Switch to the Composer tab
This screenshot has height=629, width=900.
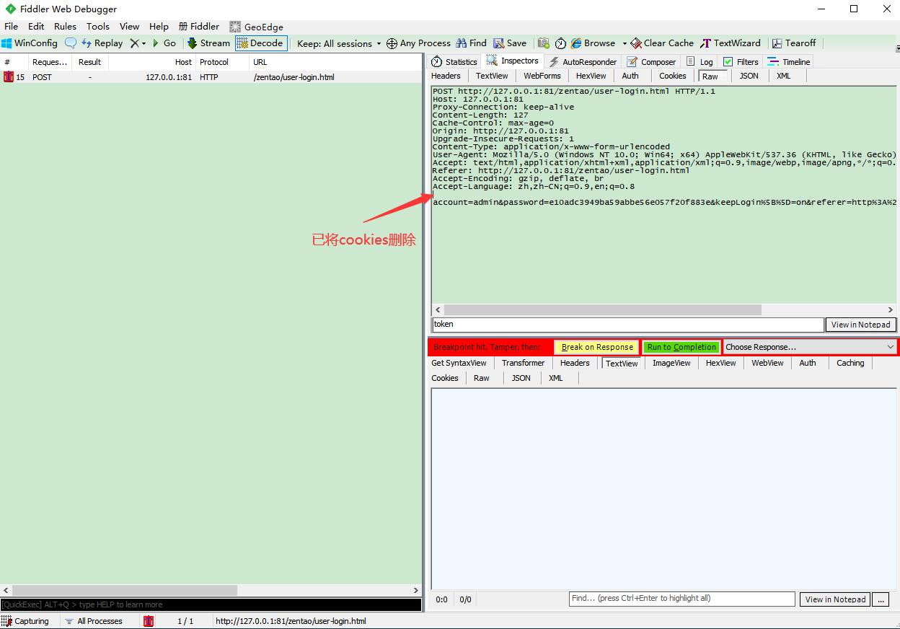tap(651, 62)
